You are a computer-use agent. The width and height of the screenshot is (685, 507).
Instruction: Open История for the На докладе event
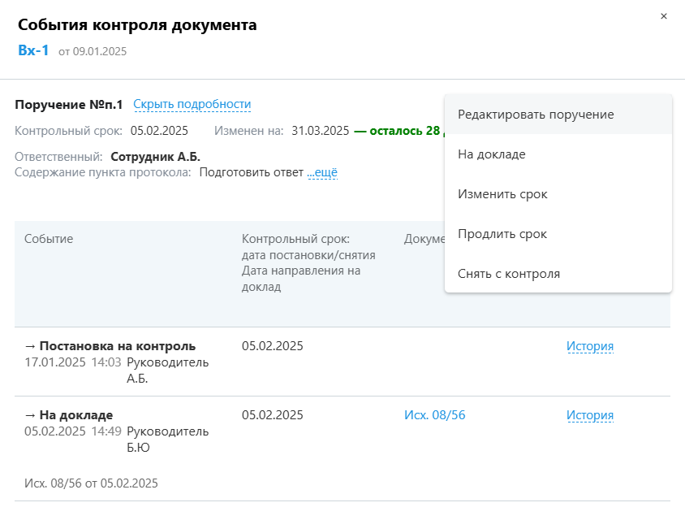[589, 415]
